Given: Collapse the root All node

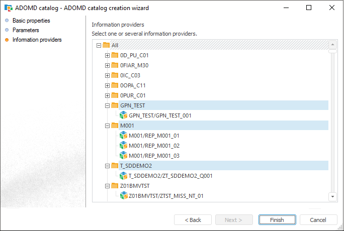Looking at the screenshot, I should point(99,45).
